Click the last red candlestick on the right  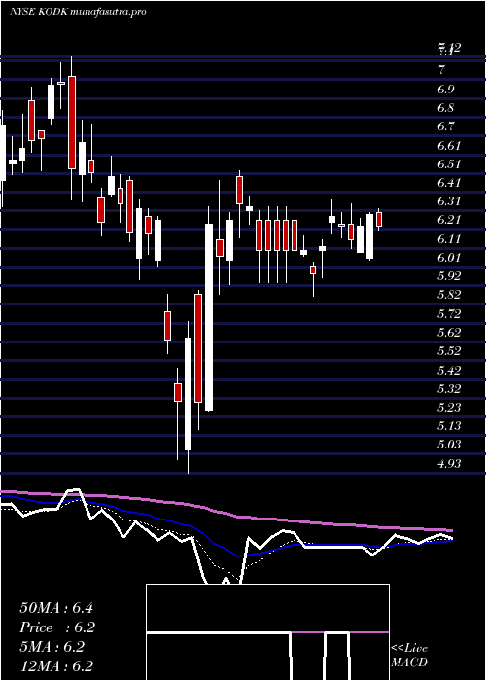(379, 219)
